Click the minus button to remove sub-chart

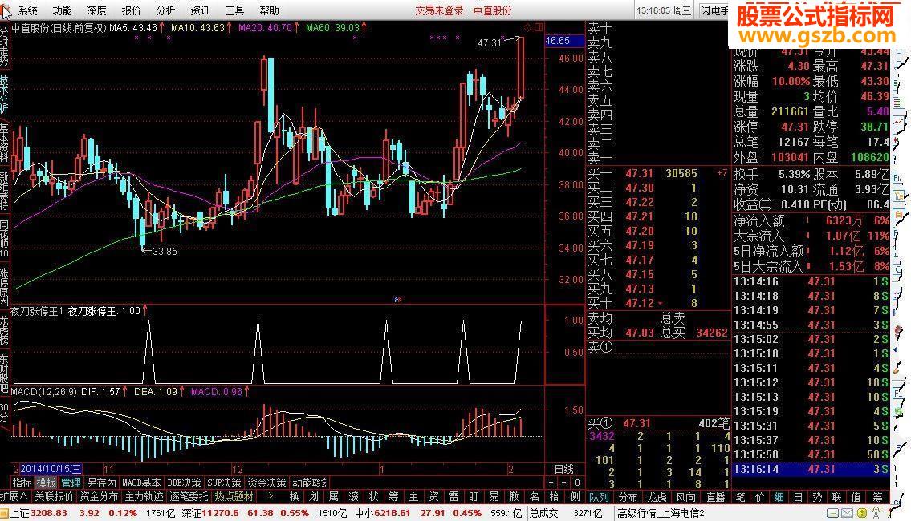click(563, 483)
